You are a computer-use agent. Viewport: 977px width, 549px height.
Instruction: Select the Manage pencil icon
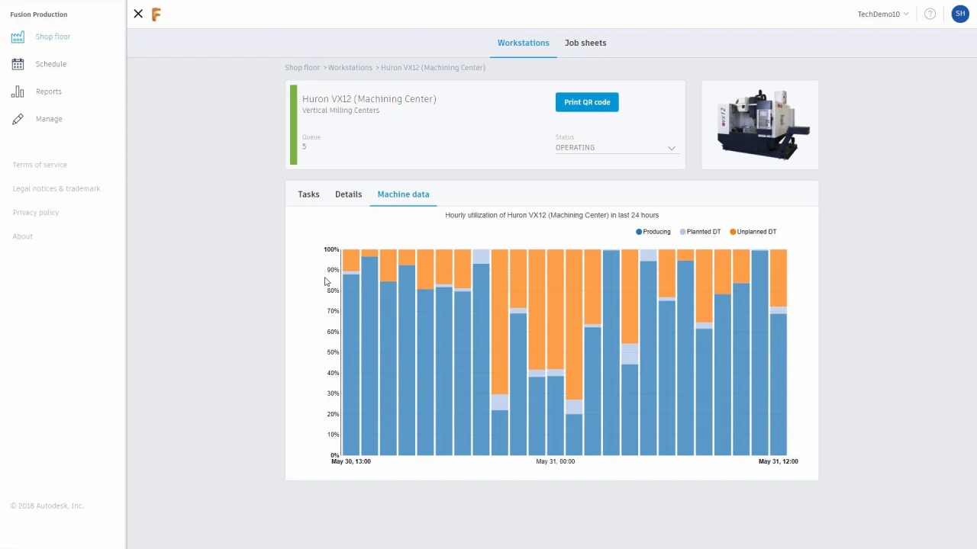click(x=18, y=119)
